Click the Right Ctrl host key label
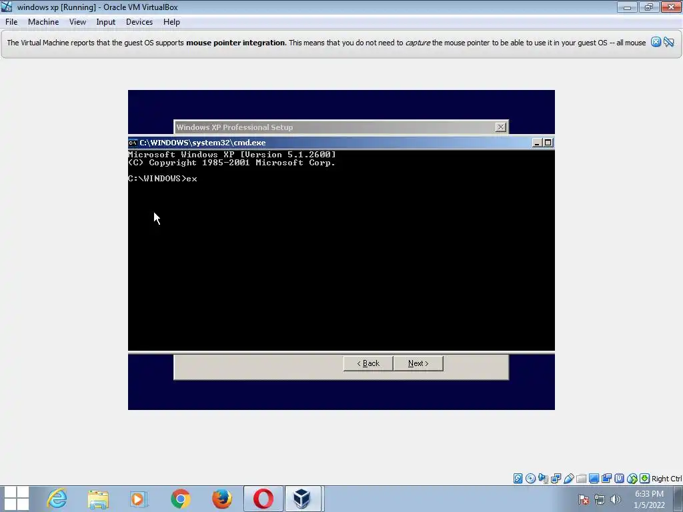This screenshot has height=512, width=683. point(666,479)
